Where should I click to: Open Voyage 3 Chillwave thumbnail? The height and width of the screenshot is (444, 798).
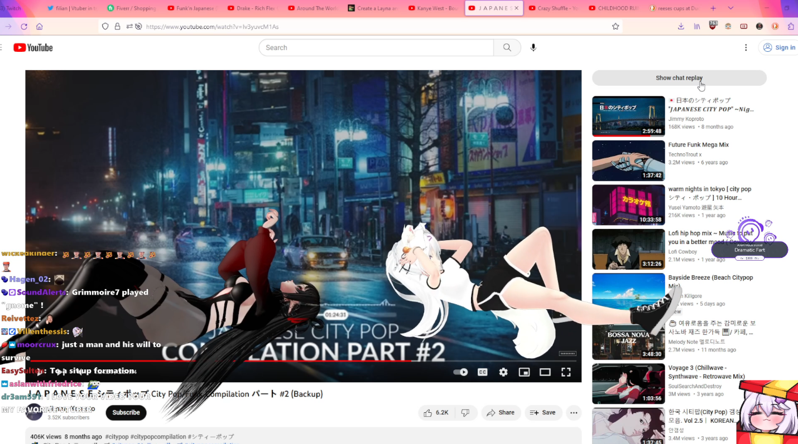tap(628, 384)
